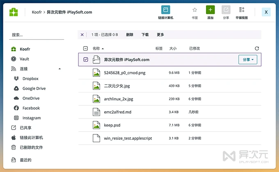The image size is (279, 172).
Task: Open Vault in the sidebar
Action: 24,59
